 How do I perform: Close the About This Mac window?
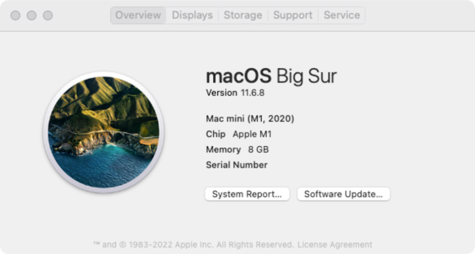[x=16, y=16]
